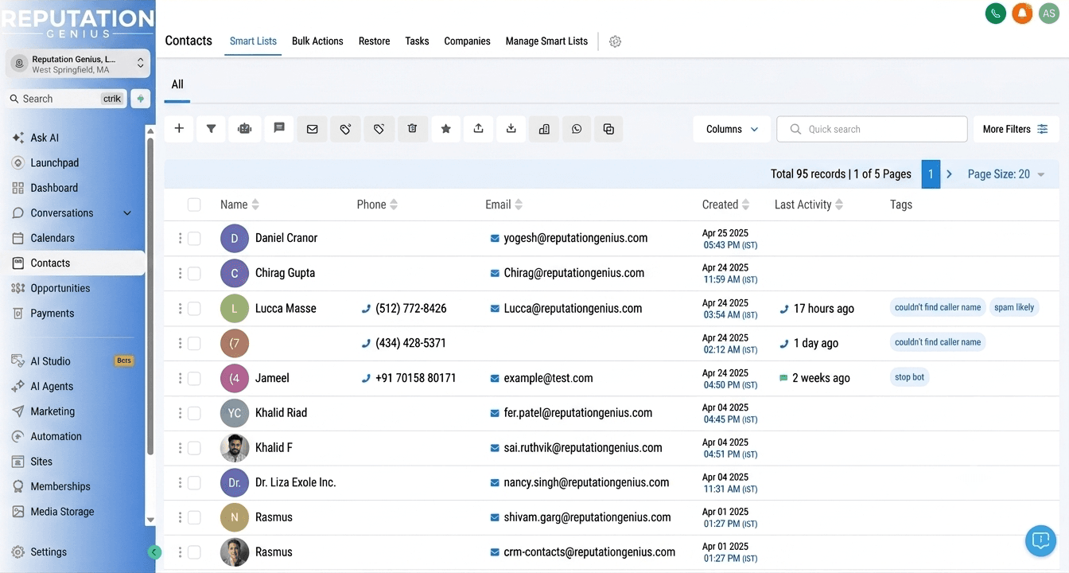This screenshot has width=1069, height=573.
Task: Go to next page arrow
Action: click(x=949, y=174)
